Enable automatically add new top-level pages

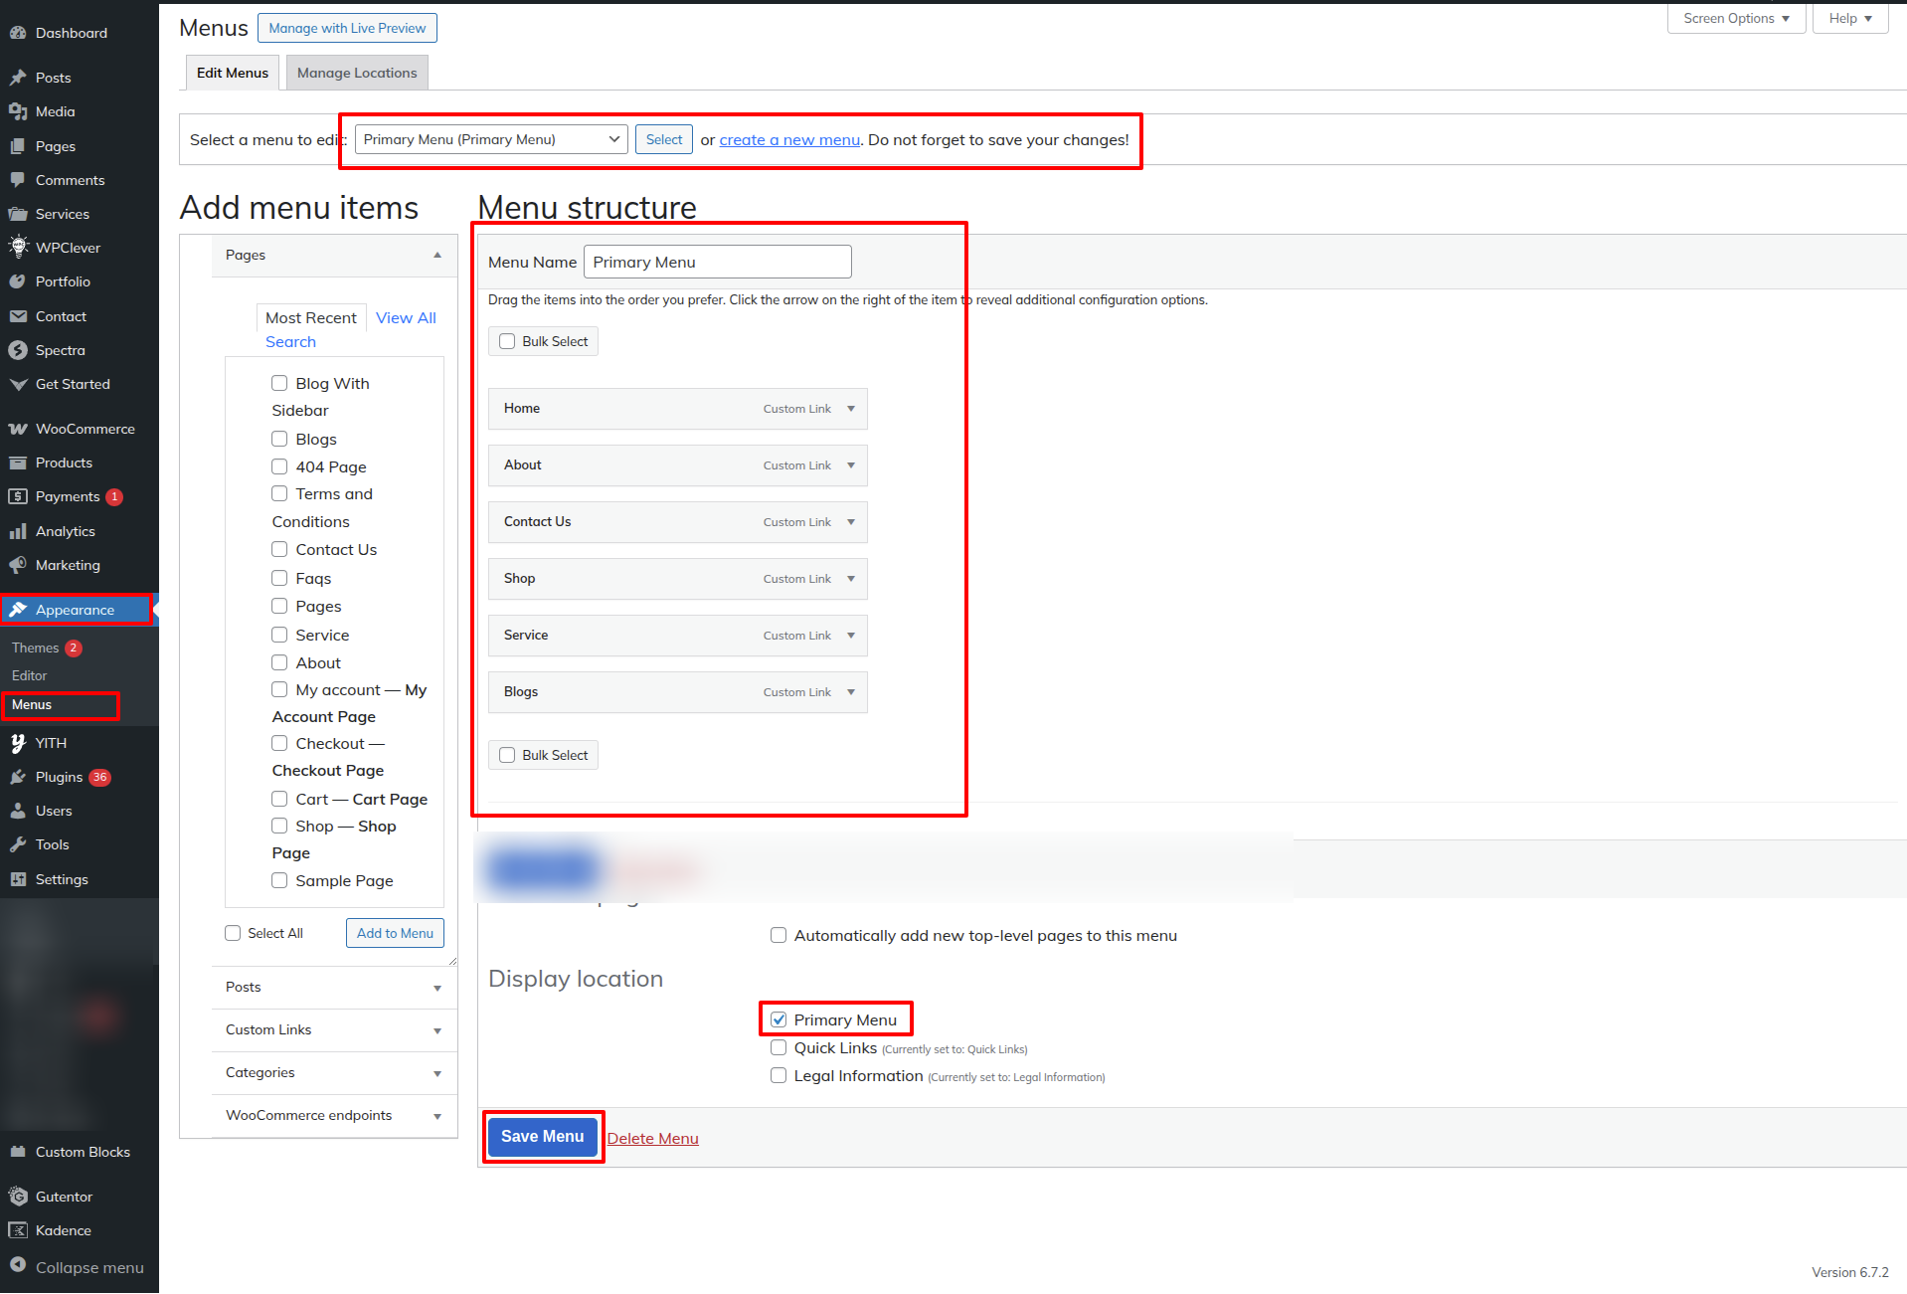click(779, 935)
